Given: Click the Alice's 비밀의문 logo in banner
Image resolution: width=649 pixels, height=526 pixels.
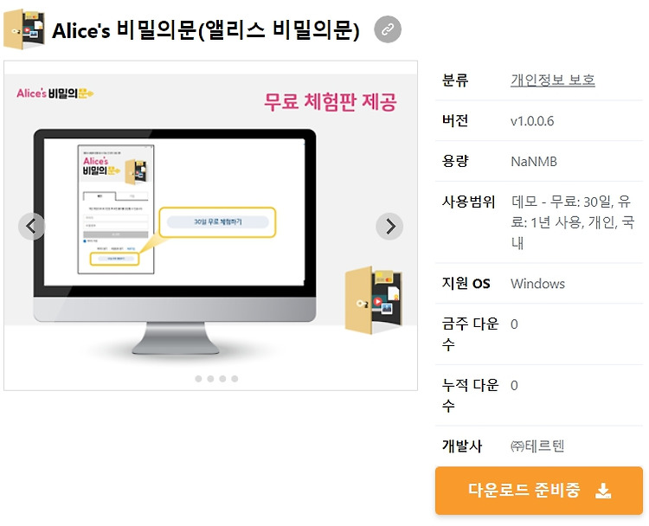Looking at the screenshot, I should click(55, 93).
